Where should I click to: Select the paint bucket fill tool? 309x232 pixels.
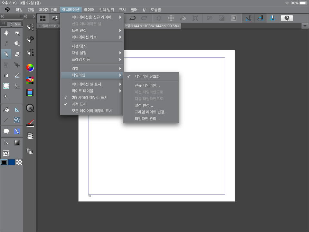point(6,110)
